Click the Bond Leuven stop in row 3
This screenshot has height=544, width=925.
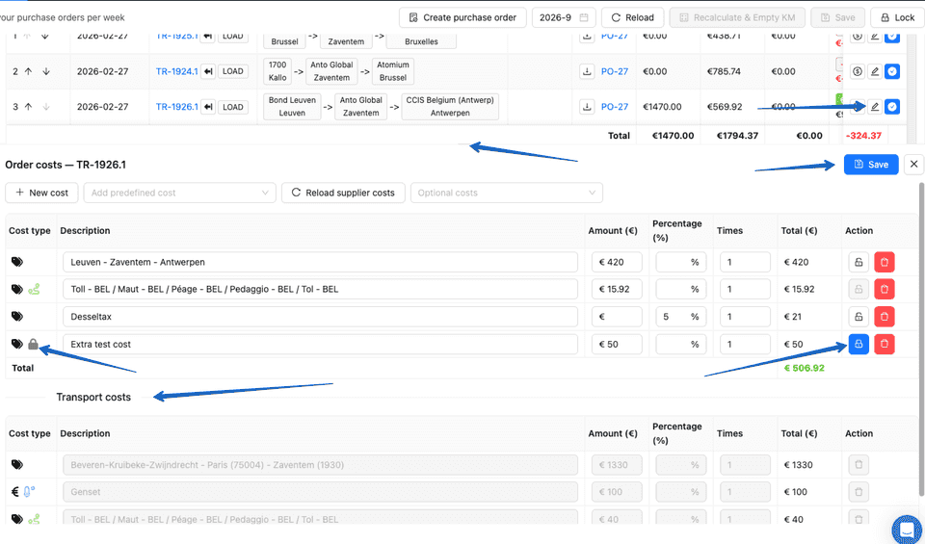click(x=292, y=107)
